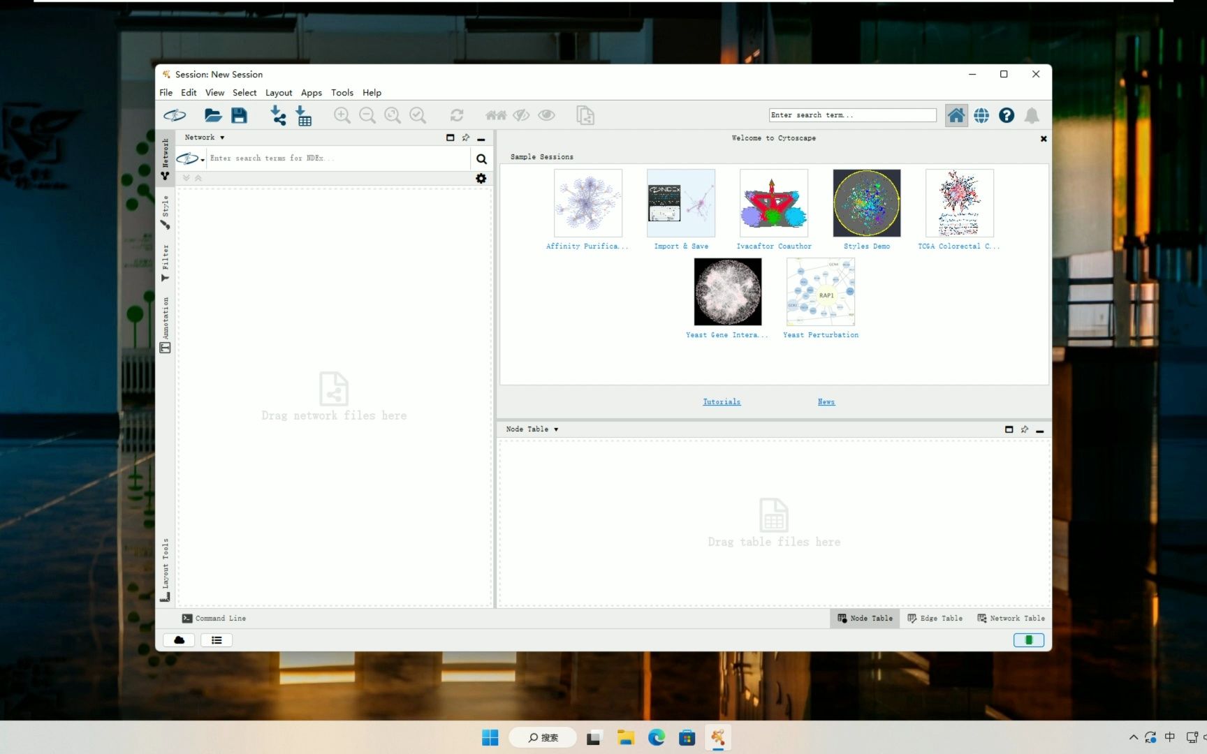This screenshot has width=1207, height=754.
Task: Save session with floppy disk icon
Action: coord(239,115)
